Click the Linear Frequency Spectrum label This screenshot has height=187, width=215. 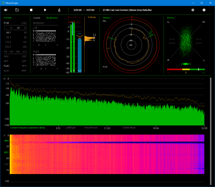28,128
